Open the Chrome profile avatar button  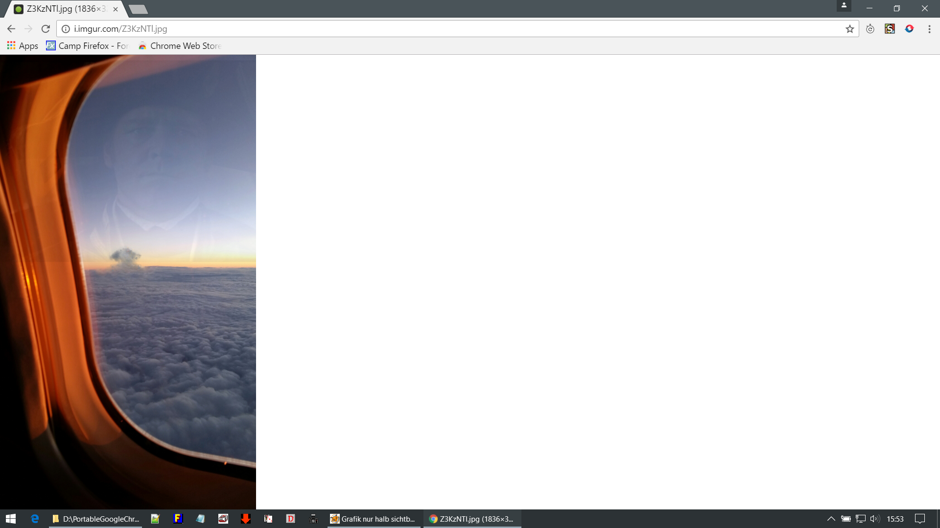click(x=844, y=6)
